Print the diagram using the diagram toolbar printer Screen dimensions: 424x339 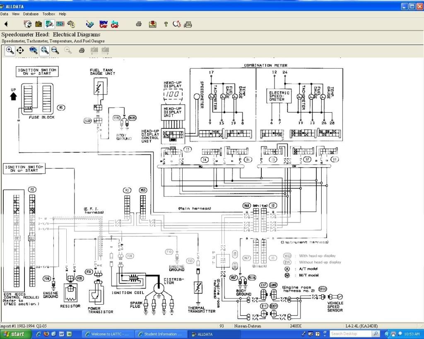click(82, 50)
